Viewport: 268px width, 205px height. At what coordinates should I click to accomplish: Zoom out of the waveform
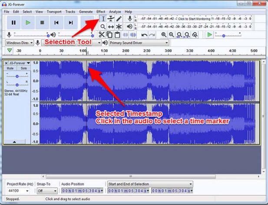(x=172, y=35)
